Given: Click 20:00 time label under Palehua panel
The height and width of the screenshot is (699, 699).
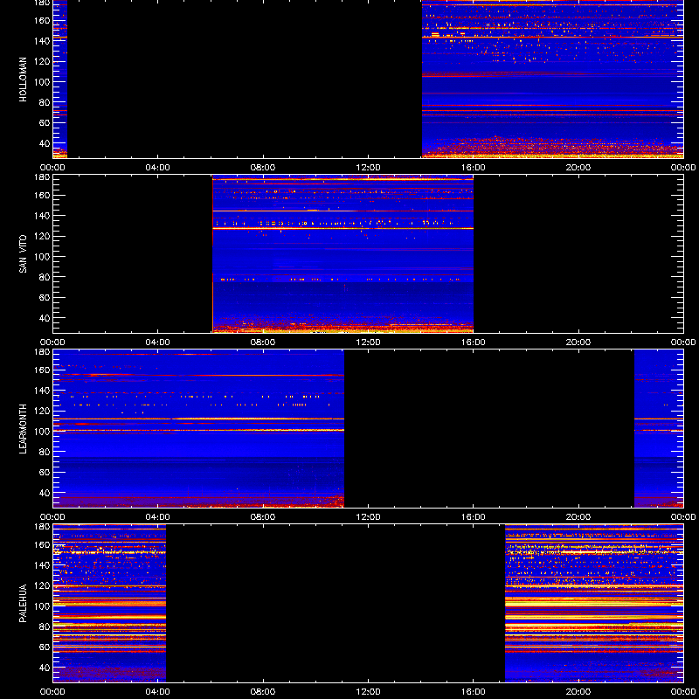Looking at the screenshot, I should tap(578, 692).
